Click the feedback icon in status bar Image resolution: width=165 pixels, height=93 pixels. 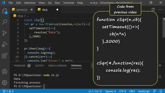154,91
